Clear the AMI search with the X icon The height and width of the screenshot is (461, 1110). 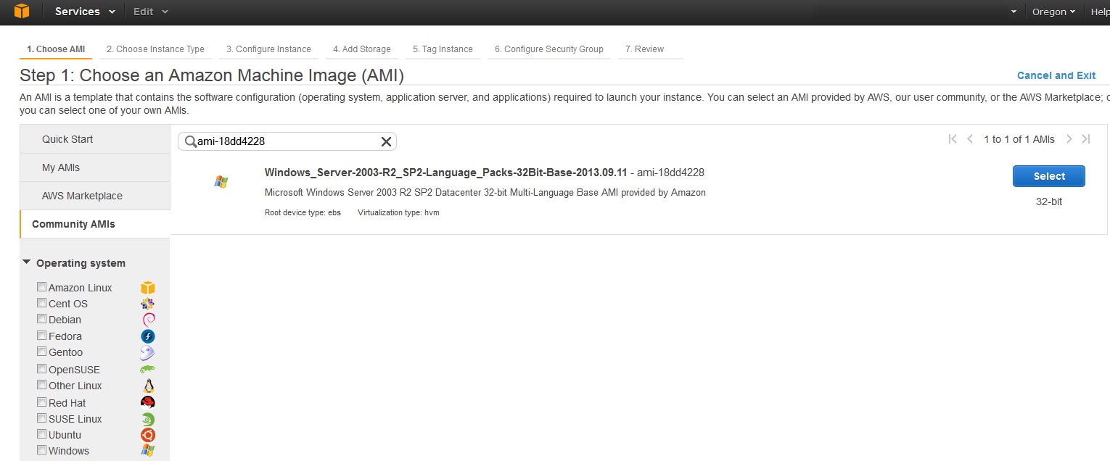point(386,142)
